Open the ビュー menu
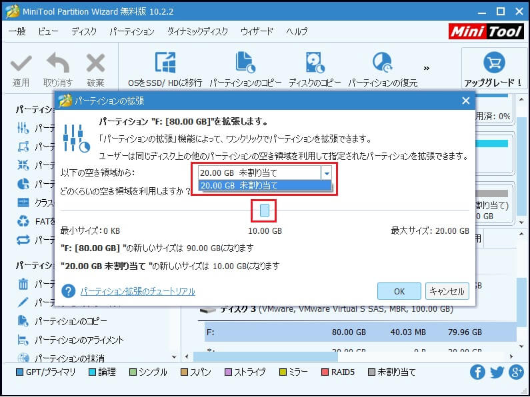The width and height of the screenshot is (530, 397). (x=48, y=31)
